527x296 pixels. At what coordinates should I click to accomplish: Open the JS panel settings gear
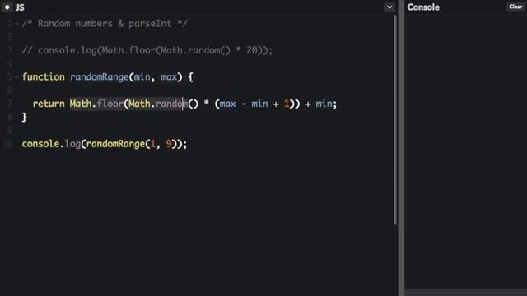coord(7,7)
